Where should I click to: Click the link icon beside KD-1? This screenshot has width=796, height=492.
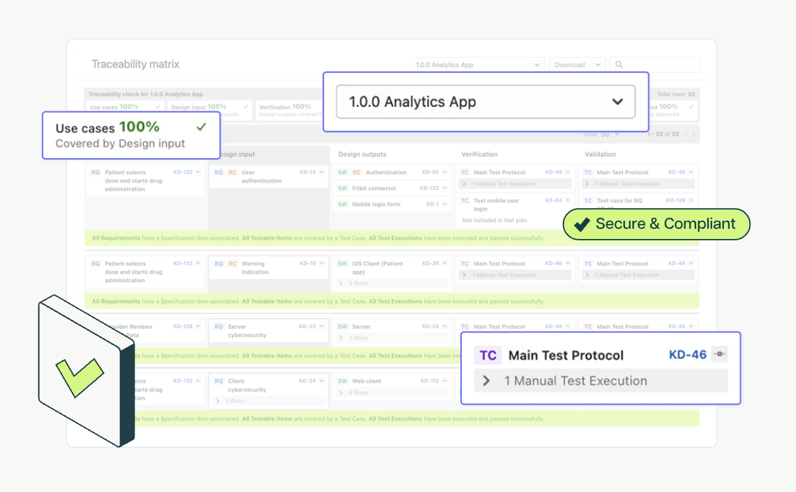(x=445, y=204)
